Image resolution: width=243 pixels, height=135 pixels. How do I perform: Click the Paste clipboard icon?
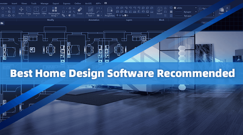[222, 10]
